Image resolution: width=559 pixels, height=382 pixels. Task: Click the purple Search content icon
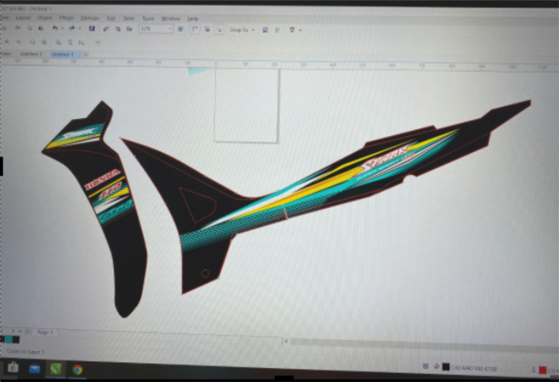(x=92, y=29)
